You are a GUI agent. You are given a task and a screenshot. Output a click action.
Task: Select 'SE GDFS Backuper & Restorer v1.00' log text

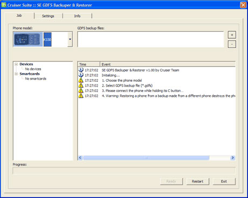pos(140,70)
